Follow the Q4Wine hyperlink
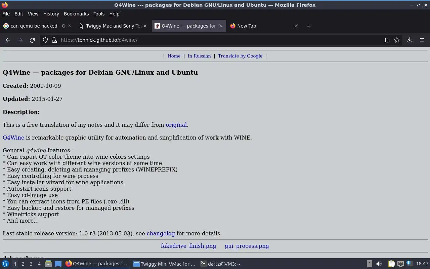Viewport: 430px width, 269px height. tap(13, 138)
